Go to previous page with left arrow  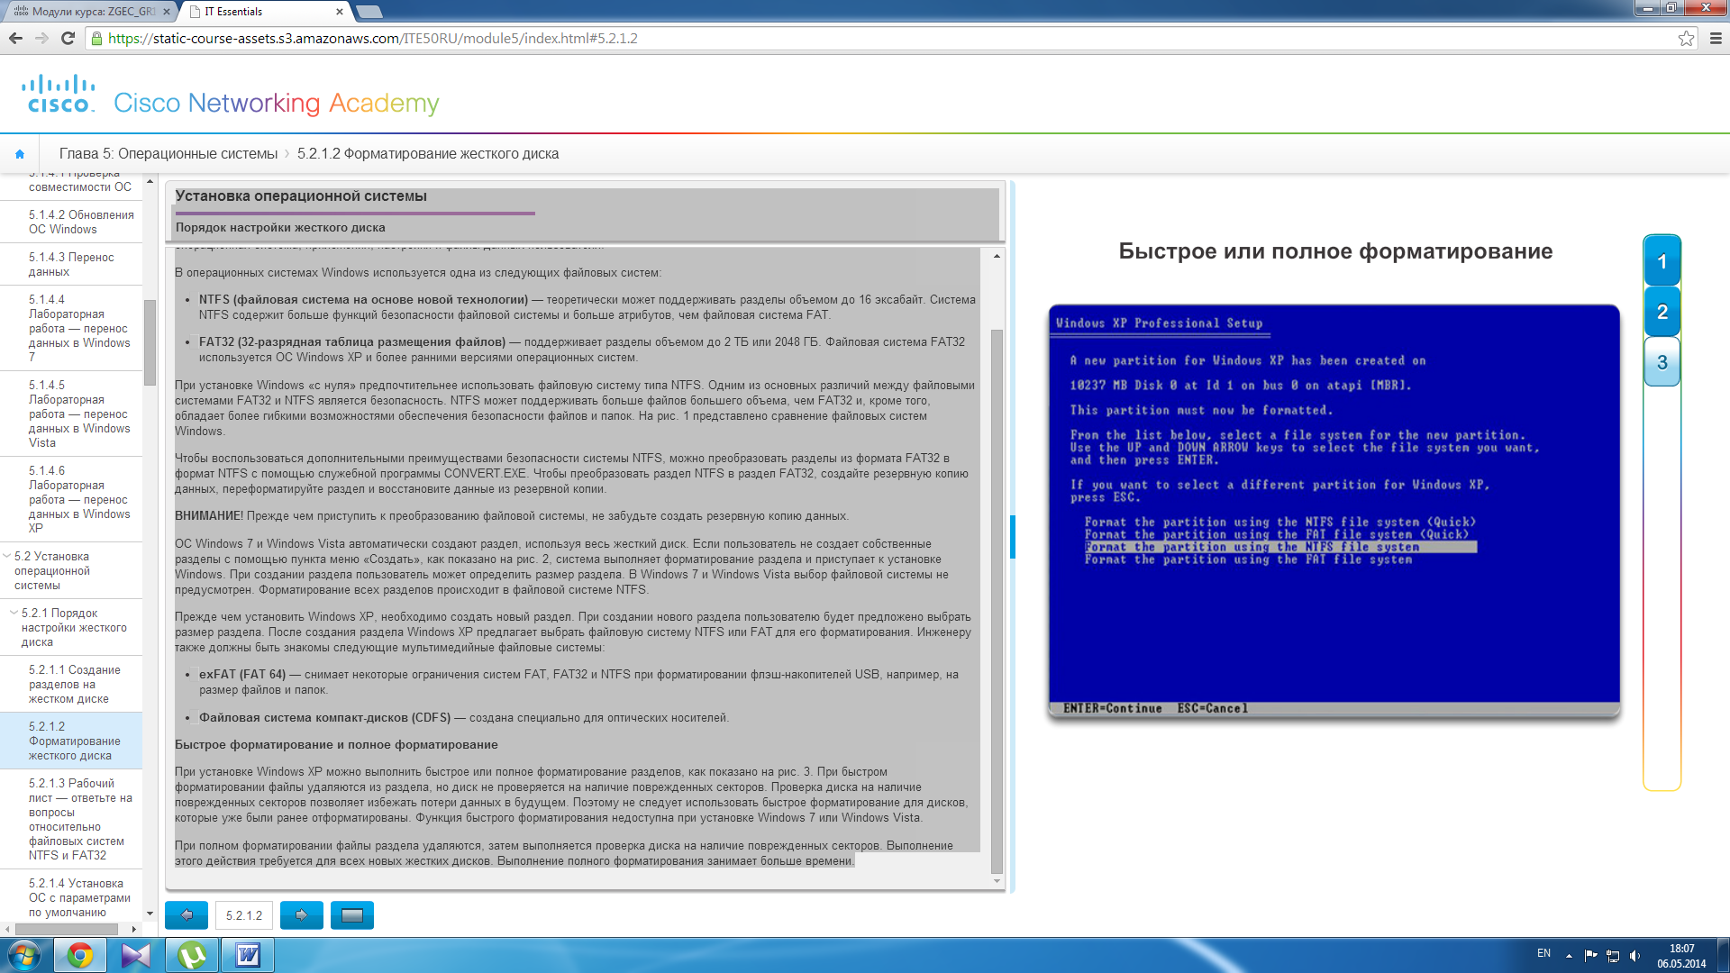(x=187, y=915)
